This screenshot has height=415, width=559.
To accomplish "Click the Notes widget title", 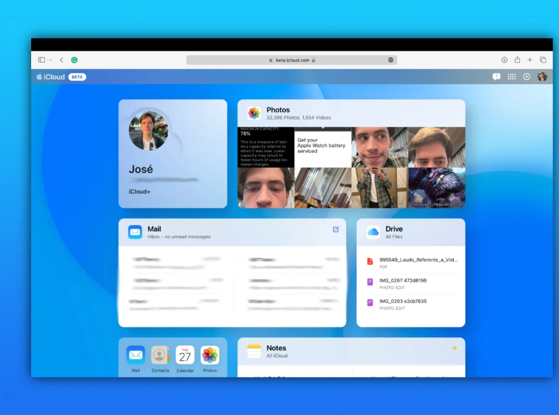I will 276,348.
